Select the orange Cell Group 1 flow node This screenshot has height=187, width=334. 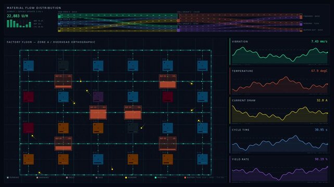[178, 18]
